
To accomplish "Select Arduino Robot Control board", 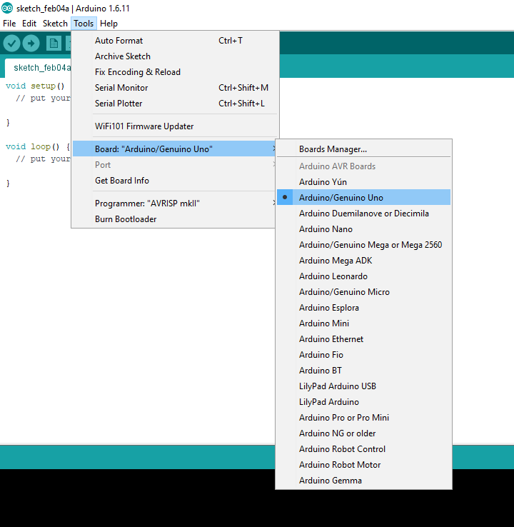I will [363, 449].
